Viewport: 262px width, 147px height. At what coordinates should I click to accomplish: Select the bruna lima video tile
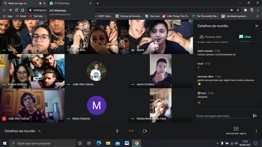[97, 37]
